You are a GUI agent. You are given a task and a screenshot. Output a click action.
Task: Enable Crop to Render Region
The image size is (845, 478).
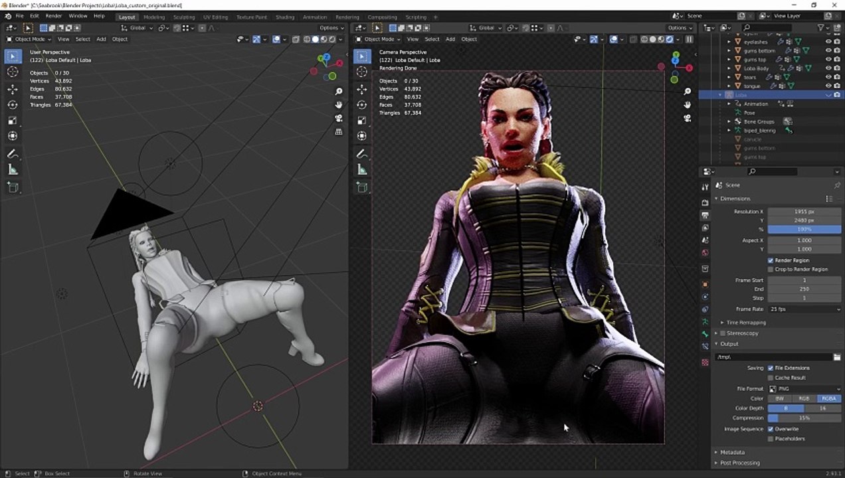pos(771,269)
